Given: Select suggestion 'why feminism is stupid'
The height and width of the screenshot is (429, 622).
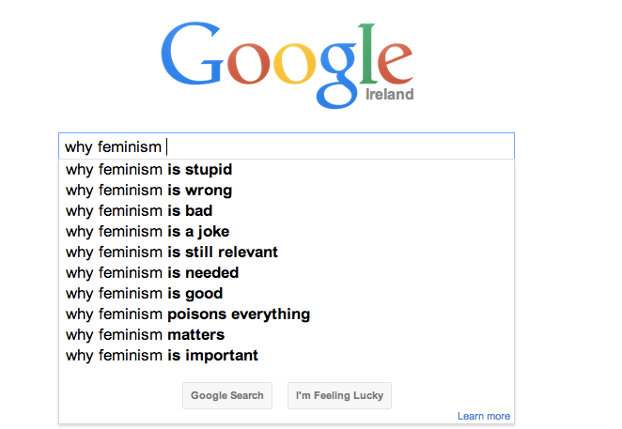Looking at the screenshot, I should [x=149, y=170].
